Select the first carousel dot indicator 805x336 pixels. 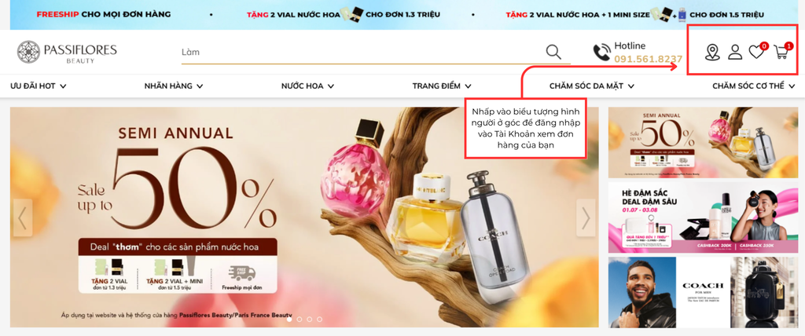coord(289,319)
